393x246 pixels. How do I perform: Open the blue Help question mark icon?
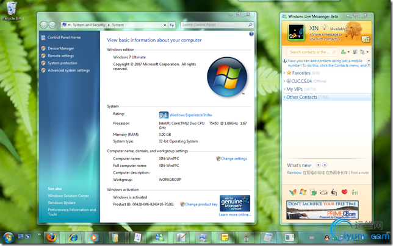[251, 33]
